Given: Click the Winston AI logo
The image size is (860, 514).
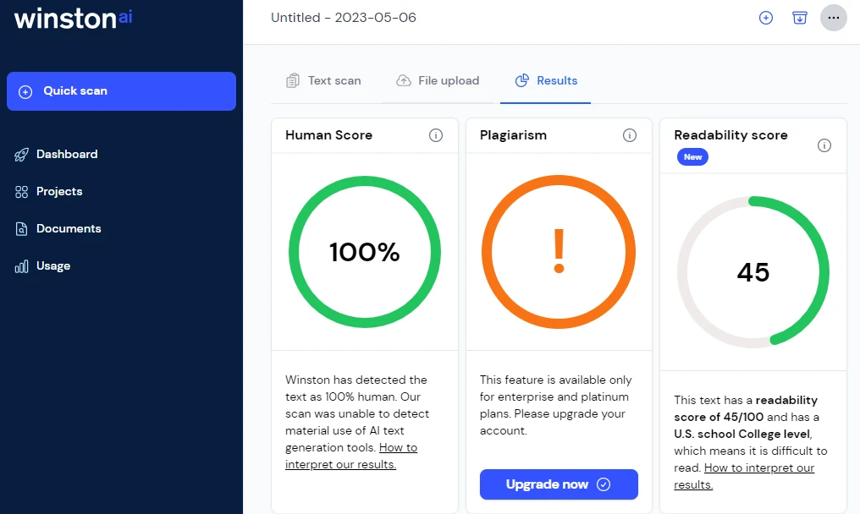Looking at the screenshot, I should pos(73,18).
